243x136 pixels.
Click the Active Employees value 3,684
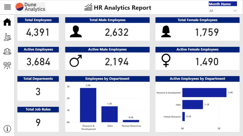(x=38, y=62)
